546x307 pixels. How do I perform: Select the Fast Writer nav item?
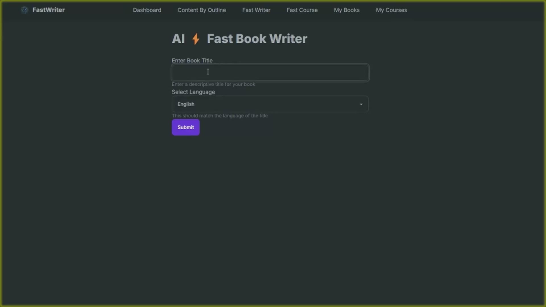pos(256,10)
